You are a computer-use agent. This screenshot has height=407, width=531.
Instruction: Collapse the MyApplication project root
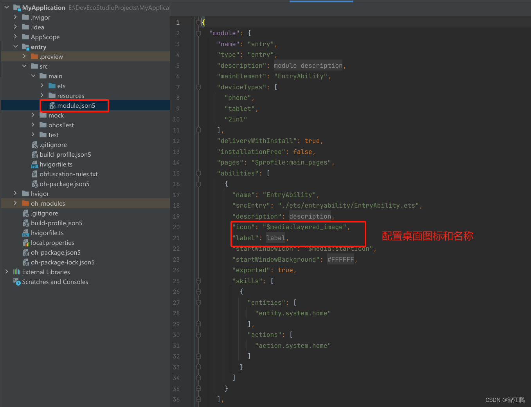(x=7, y=7)
